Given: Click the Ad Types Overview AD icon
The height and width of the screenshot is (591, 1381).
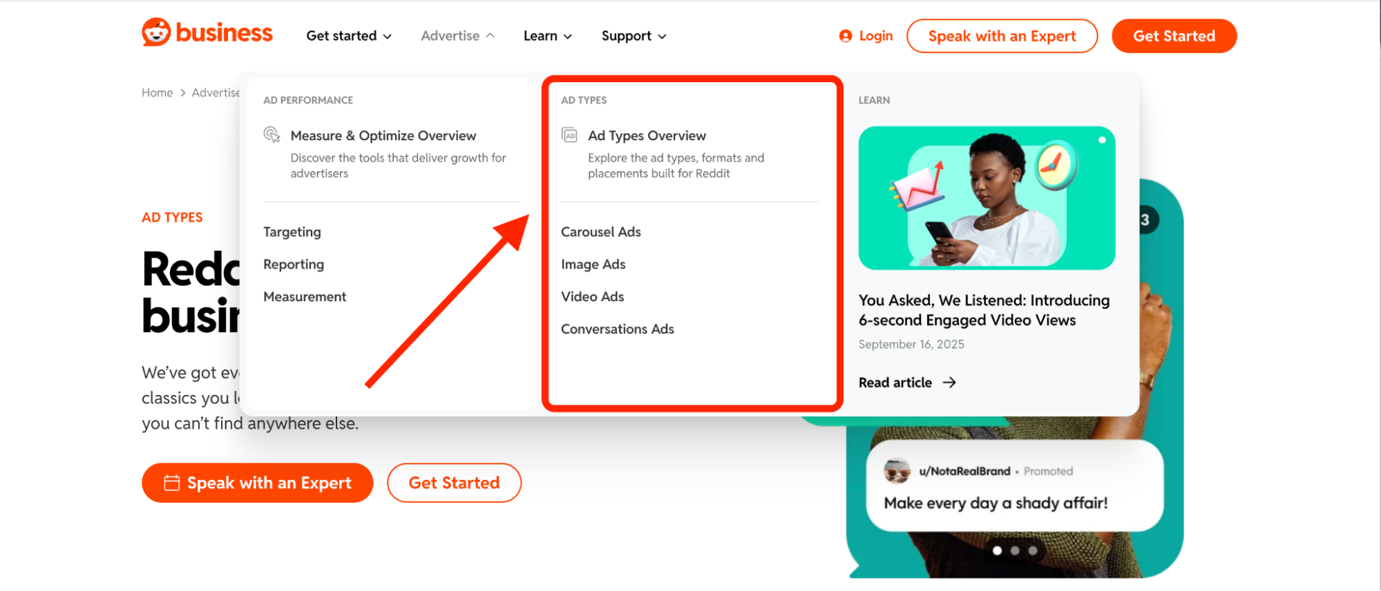Looking at the screenshot, I should point(569,135).
